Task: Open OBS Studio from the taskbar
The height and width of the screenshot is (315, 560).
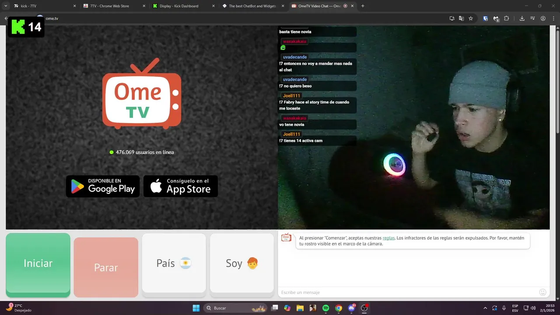Action: click(x=364, y=308)
